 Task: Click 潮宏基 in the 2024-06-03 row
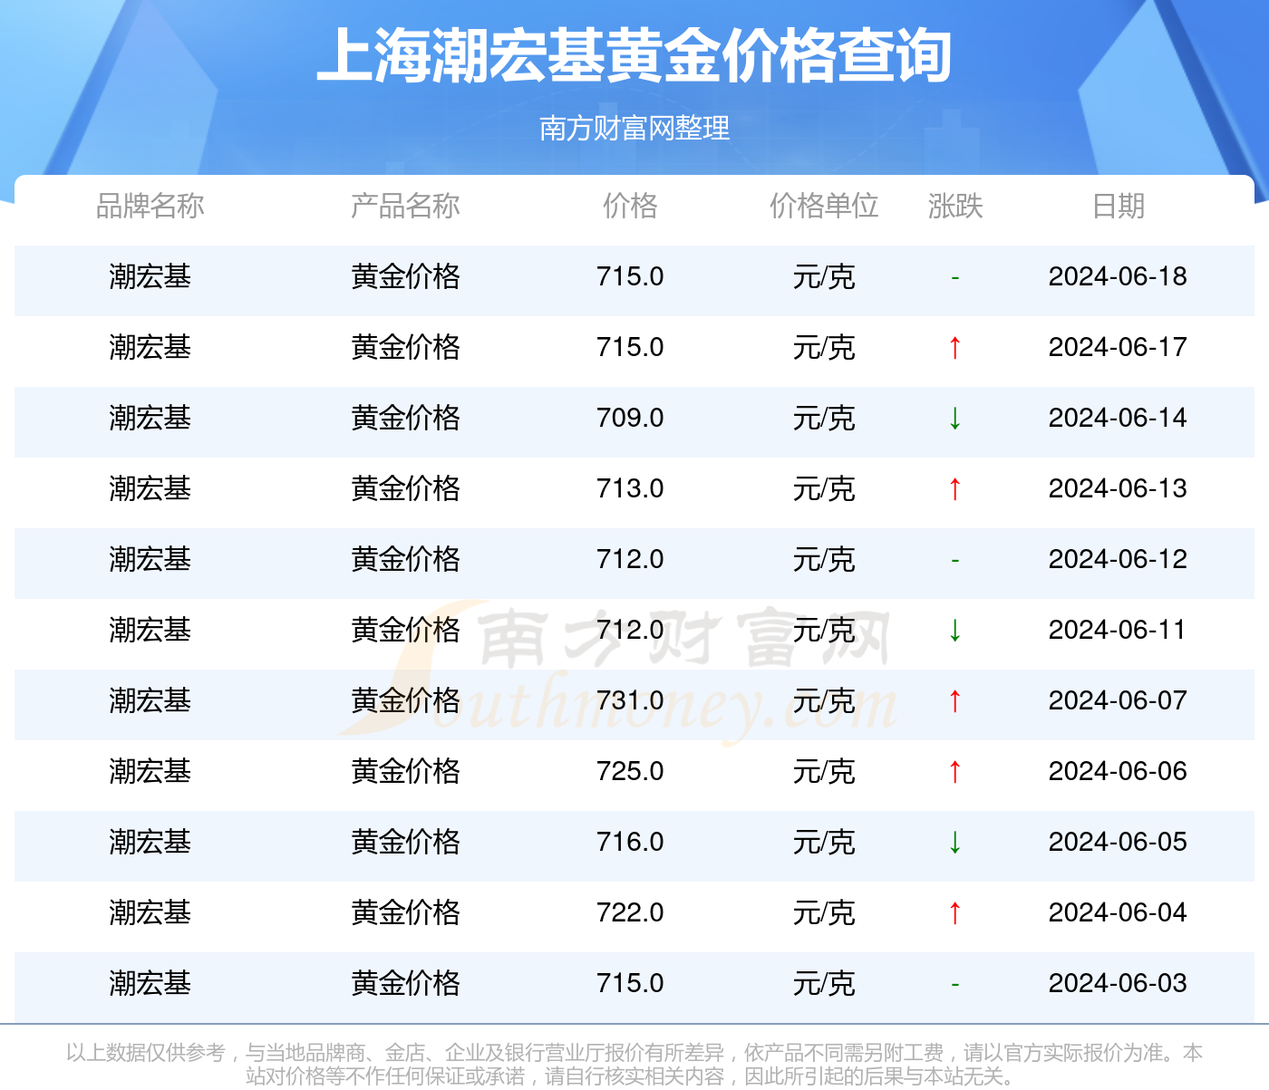pyautogui.click(x=150, y=983)
